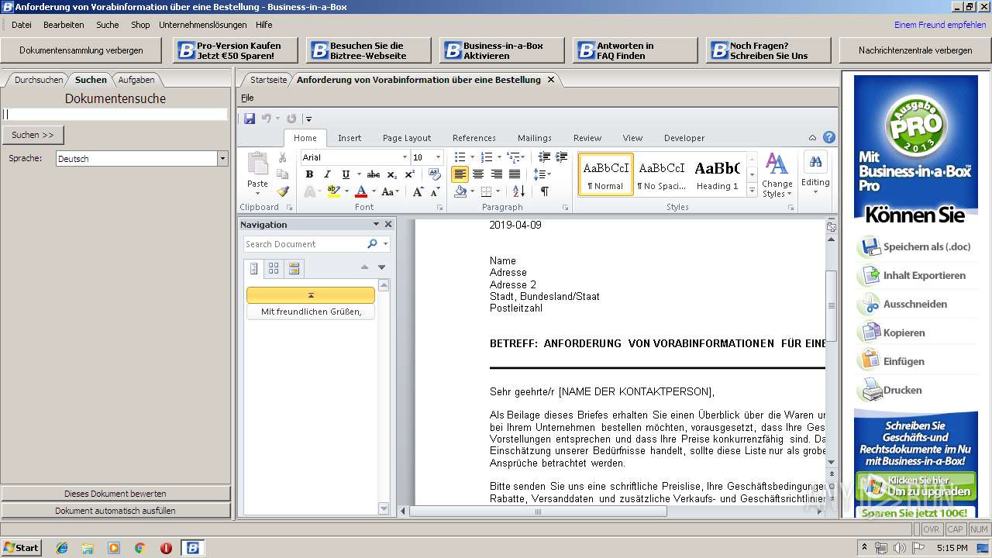
Task: Open Search Document options dropdown arrow
Action: tap(386, 244)
